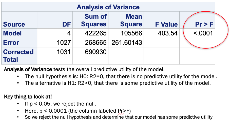Select the total sum of squares 690930
Viewport: 231px width, 122px height.
click(x=95, y=52)
